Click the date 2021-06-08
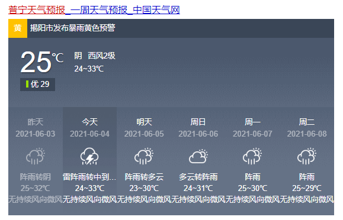The height and width of the screenshot is (220, 343). click(307, 134)
